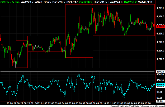Click the 06:00 time axis label
Screen dimensions: 165x107
pyautogui.click(x=79, y=103)
